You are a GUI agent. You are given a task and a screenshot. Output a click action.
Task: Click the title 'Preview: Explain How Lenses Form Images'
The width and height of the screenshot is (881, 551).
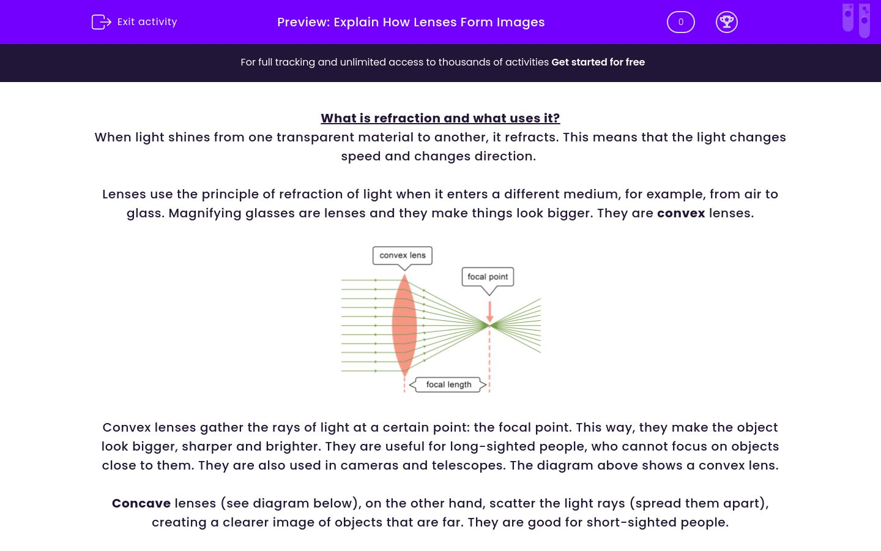(411, 22)
